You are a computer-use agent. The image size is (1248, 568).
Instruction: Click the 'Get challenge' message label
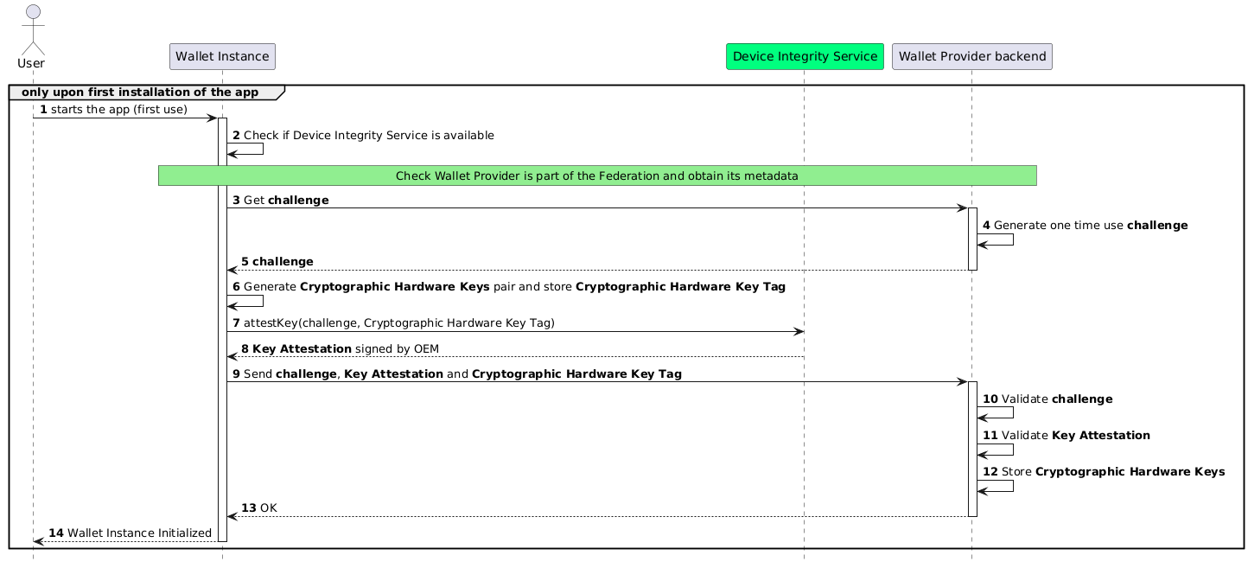pyautogui.click(x=286, y=200)
